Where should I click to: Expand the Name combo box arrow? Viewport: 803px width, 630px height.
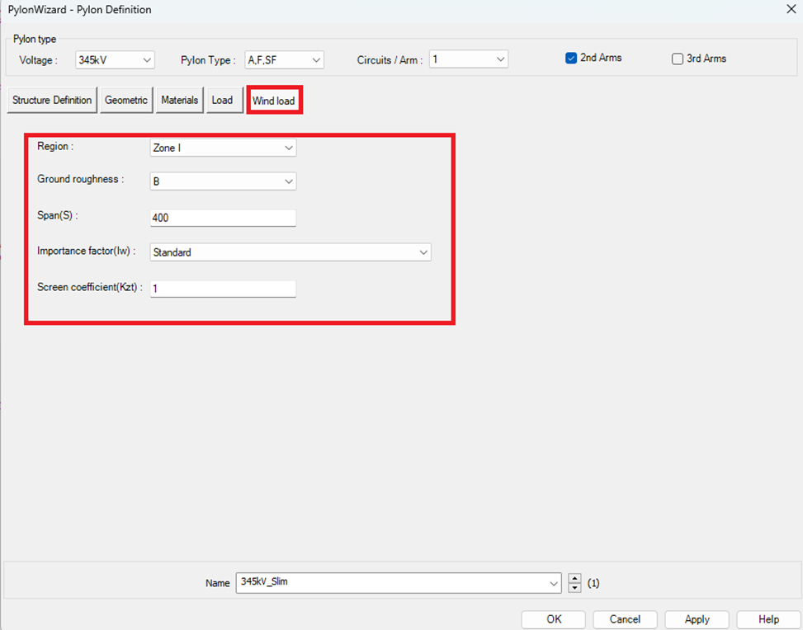pyautogui.click(x=554, y=583)
